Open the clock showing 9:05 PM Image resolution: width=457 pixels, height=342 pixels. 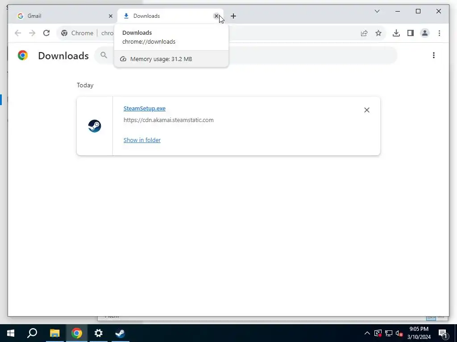point(419,333)
